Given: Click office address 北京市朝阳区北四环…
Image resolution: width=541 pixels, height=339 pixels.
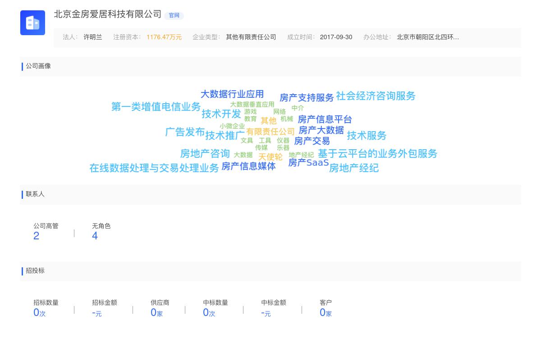Looking at the screenshot, I should (x=428, y=37).
